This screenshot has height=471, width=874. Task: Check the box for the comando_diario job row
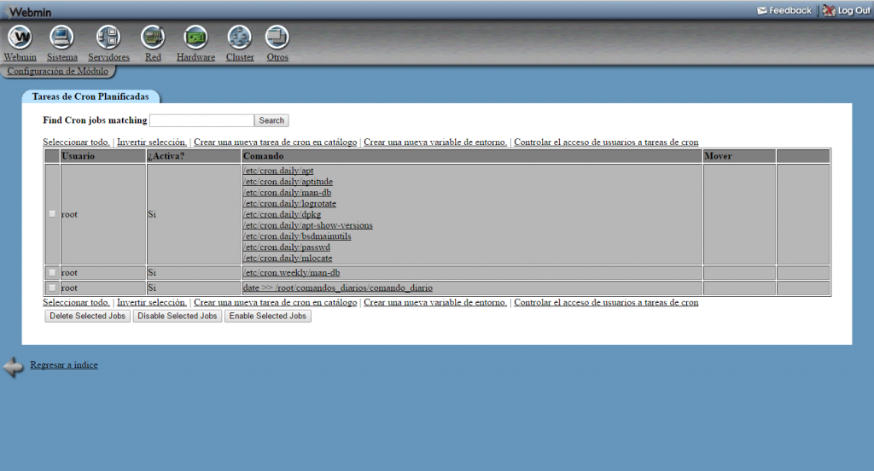[x=52, y=288]
